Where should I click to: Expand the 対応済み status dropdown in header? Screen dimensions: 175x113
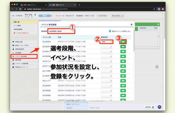[x=119, y=16]
